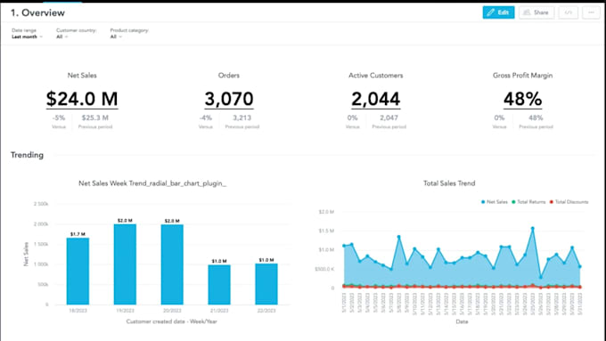Click the 48% Gross Profit Margin value
The height and width of the screenshot is (341, 606).
(522, 99)
